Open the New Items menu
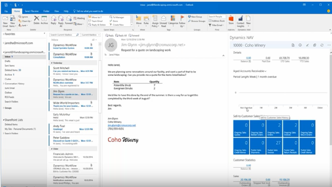This screenshot has width=332, height=187. click(12, 21)
